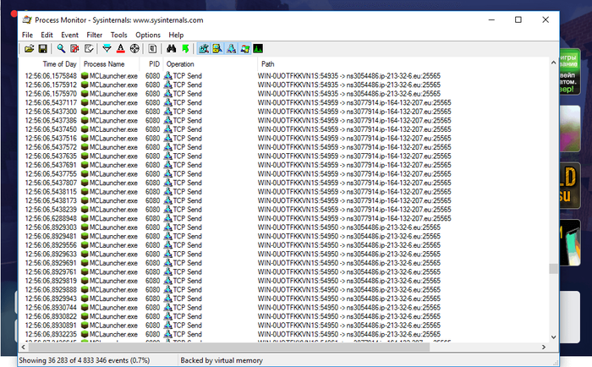
Task: Click the TCP Send network icon in row 12:56:06,8930891
Action: [x=168, y=325]
